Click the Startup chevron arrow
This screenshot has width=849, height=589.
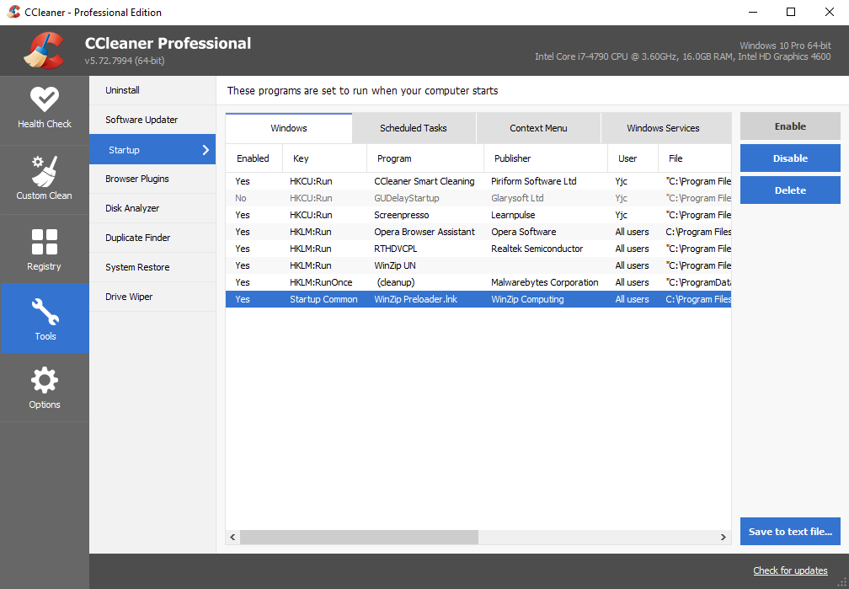coord(206,150)
